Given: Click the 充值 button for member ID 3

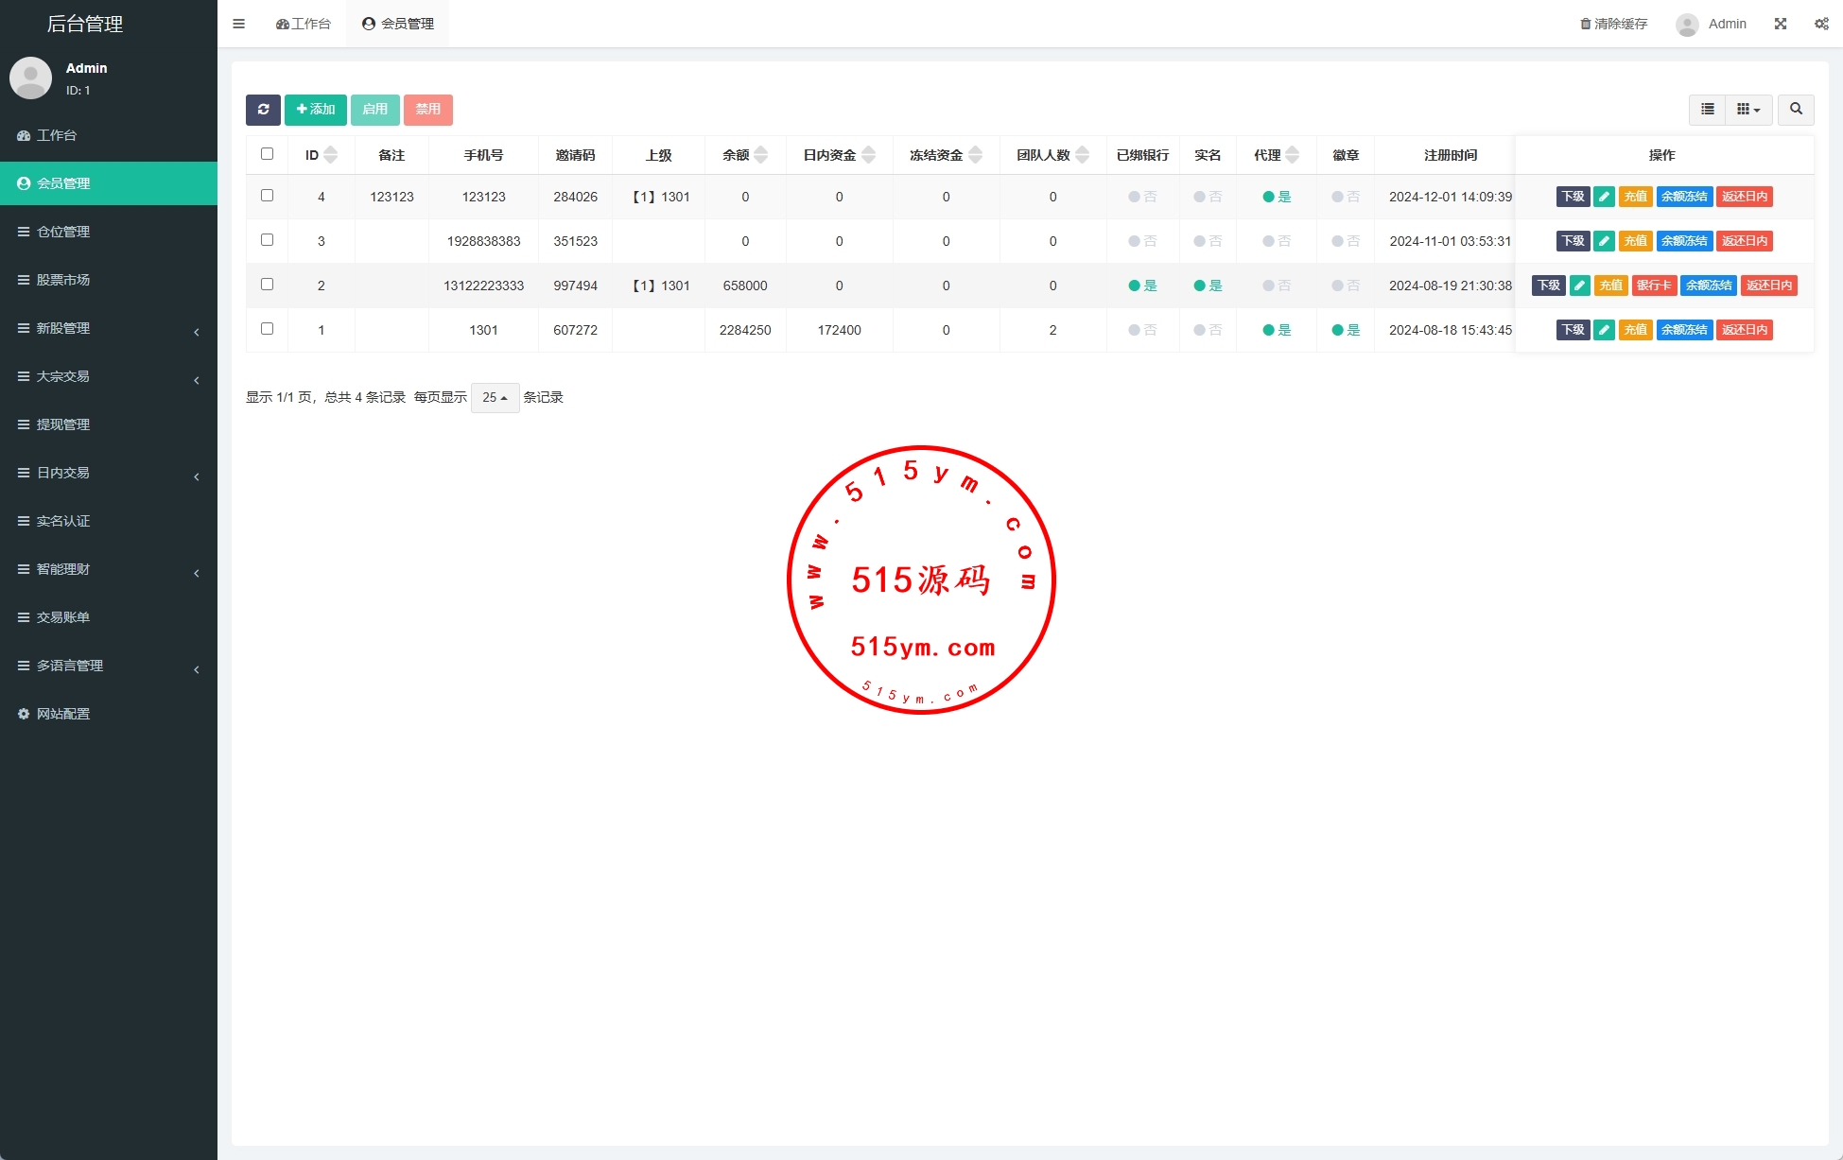Looking at the screenshot, I should [x=1635, y=241].
